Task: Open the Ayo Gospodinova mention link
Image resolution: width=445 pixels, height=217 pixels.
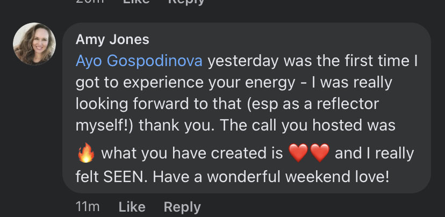Action: [x=139, y=61]
